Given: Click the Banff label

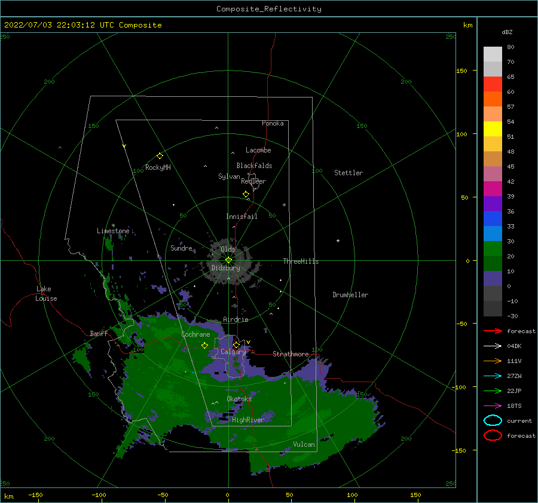Looking at the screenshot, I should (99, 333).
